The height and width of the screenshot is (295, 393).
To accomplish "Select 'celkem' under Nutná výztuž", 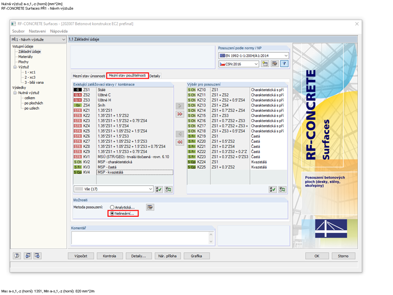I will 29,98.
